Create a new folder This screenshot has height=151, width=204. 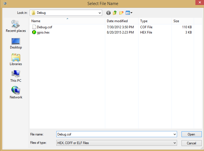click(121, 13)
